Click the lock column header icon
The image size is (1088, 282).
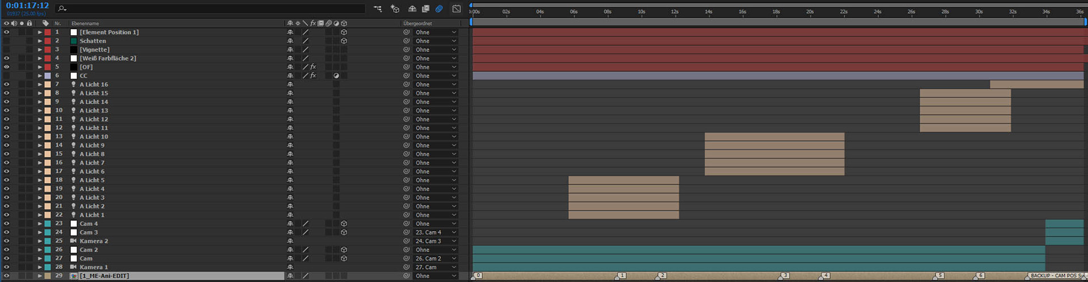pos(29,23)
